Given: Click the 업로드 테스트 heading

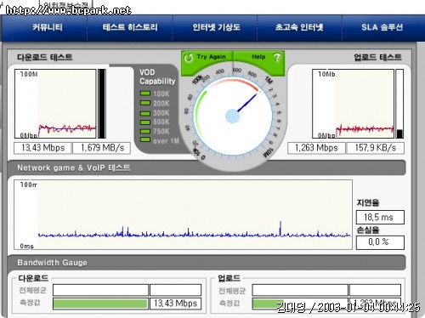Looking at the screenshot, I should click(x=377, y=57).
